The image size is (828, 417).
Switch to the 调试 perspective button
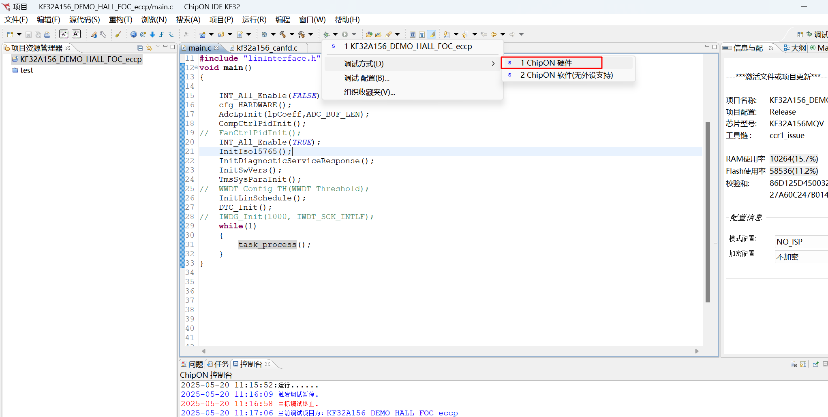click(817, 34)
